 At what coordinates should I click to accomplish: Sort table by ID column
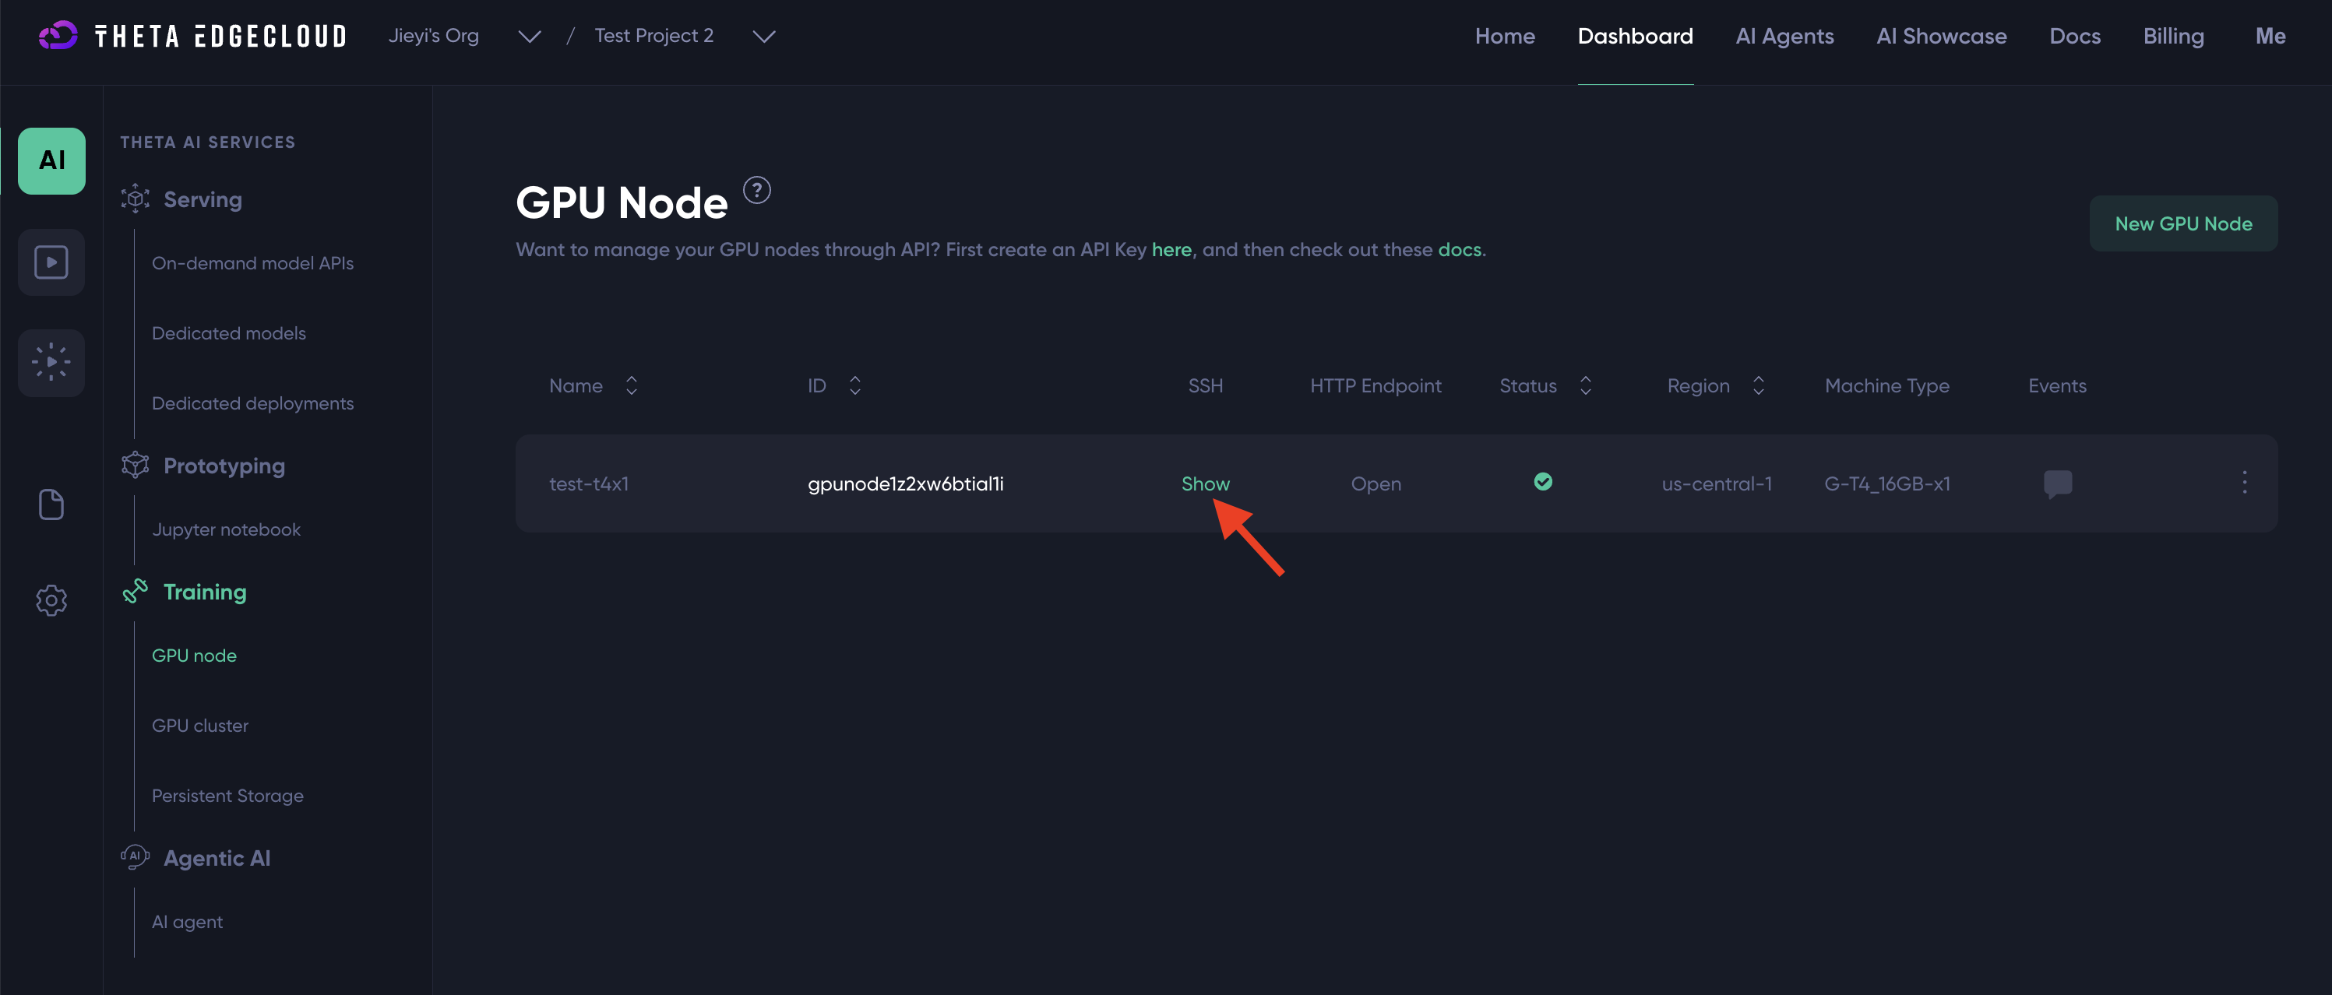[854, 386]
